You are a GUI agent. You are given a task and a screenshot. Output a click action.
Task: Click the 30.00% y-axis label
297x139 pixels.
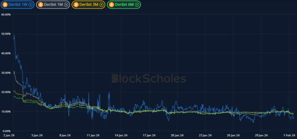(x=6, y=73)
